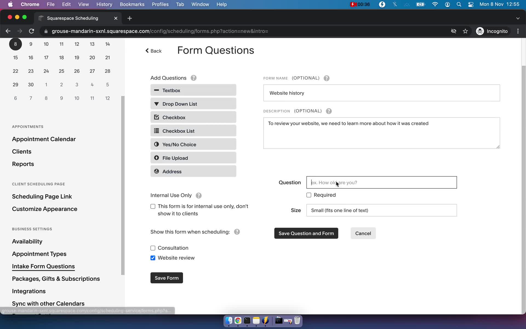Open Availability settings
The image size is (526, 329).
(x=27, y=241)
